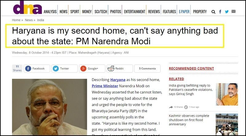Share article via Twitter button
This screenshot has width=246, height=136.
65,69
